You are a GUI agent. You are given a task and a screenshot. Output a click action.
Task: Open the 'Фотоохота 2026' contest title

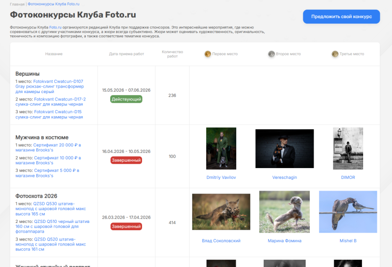tap(36, 196)
